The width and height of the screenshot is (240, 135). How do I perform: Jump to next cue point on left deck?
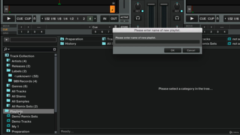(28, 27)
